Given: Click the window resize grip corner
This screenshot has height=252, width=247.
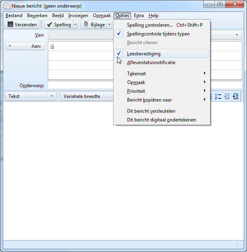Looking at the screenshot, I should coord(241,246).
